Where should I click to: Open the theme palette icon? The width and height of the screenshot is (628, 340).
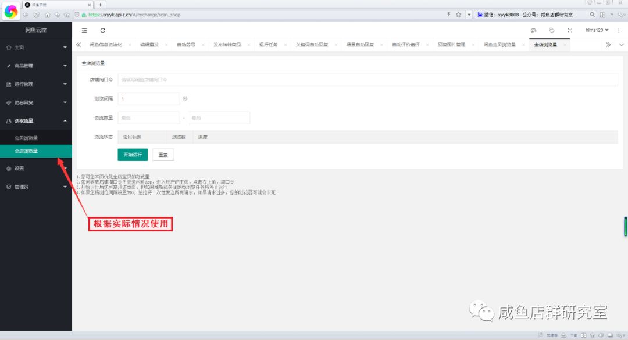click(533, 30)
